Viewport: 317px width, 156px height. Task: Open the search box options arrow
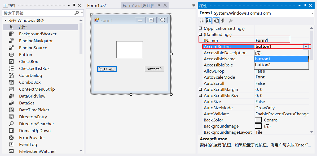(x=82, y=13)
